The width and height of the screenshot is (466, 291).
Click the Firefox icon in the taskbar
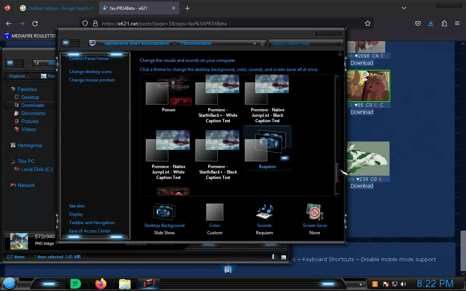pyautogui.click(x=101, y=283)
